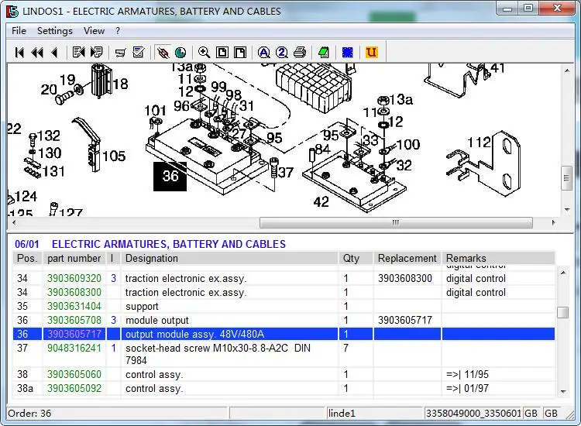Click the highlighted callout 36 in diagram
The image size is (581, 426).
[x=170, y=176]
